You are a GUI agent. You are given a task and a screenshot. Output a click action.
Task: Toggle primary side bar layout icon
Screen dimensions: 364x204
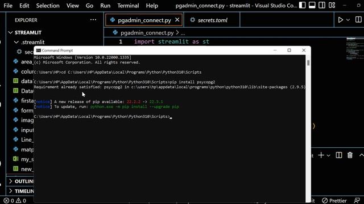302,5
